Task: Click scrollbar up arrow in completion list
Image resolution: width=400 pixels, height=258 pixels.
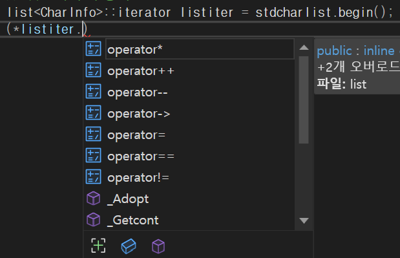Action: (x=304, y=47)
